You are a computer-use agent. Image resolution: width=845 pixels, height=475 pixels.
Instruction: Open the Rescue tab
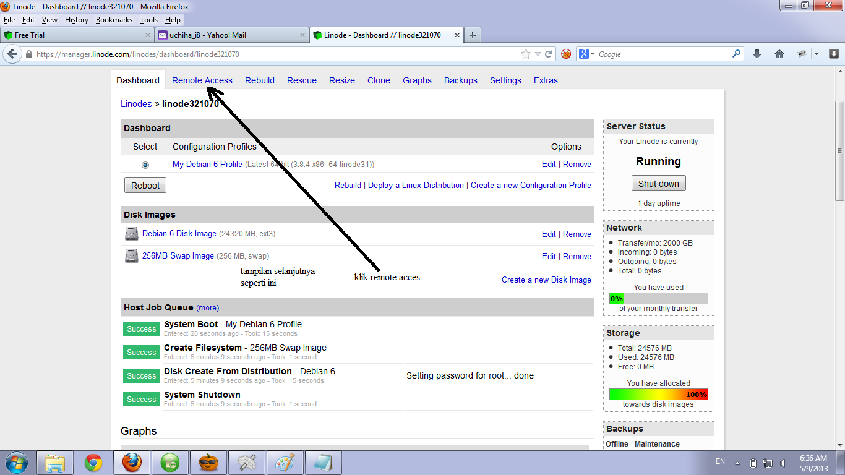coord(302,80)
